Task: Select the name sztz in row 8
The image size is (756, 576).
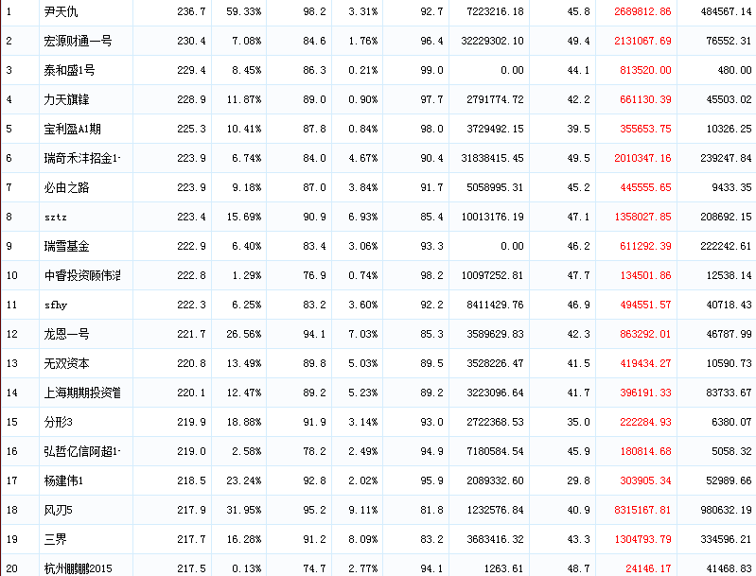Action: coord(56,218)
